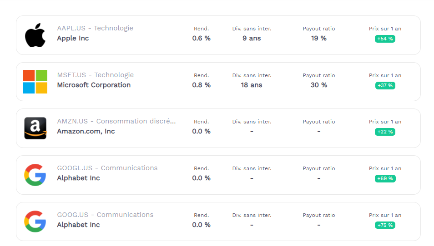Click Microsoft's 30 % payout ratio value

pyautogui.click(x=319, y=85)
